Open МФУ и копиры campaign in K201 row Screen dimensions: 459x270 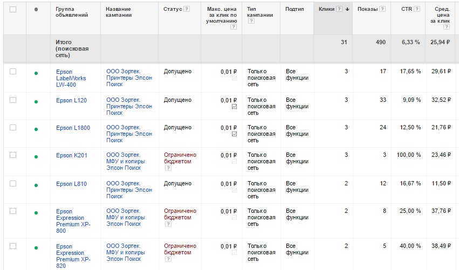pyautogui.click(x=126, y=161)
